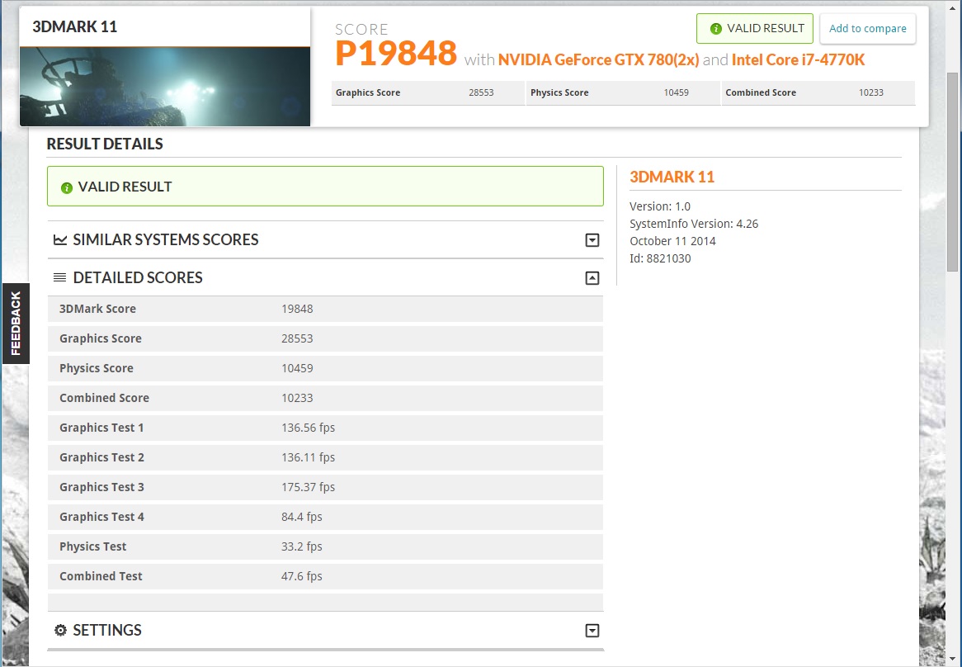Click the DETAILED SCORES heading

point(138,277)
